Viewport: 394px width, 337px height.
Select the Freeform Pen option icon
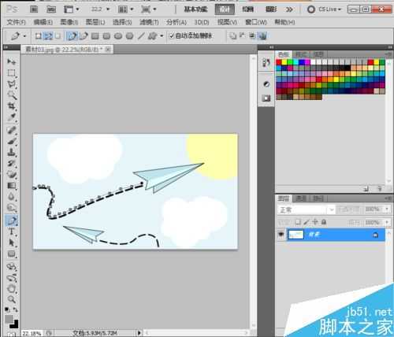click(x=84, y=36)
